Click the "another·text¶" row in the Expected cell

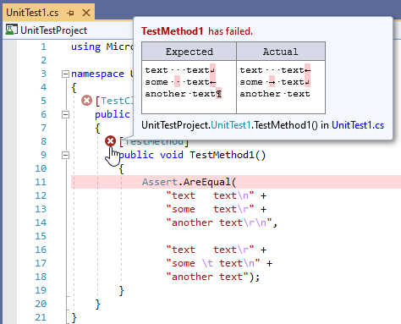pyautogui.click(x=184, y=94)
